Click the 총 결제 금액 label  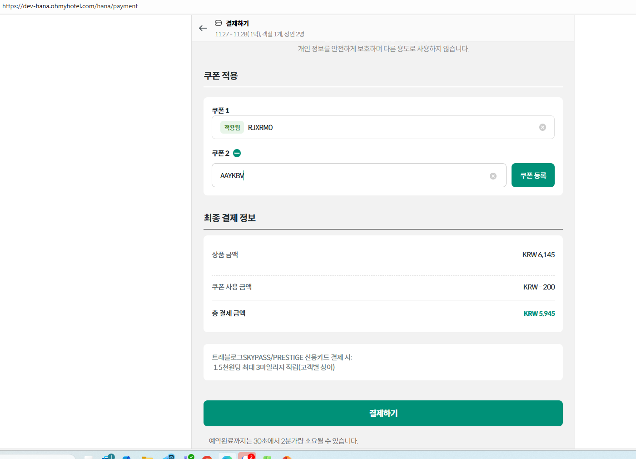[x=229, y=313]
